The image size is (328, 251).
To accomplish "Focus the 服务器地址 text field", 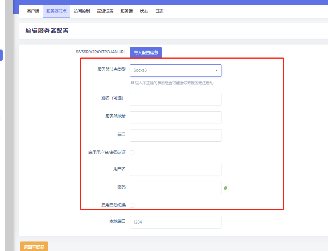I will tap(175, 117).
